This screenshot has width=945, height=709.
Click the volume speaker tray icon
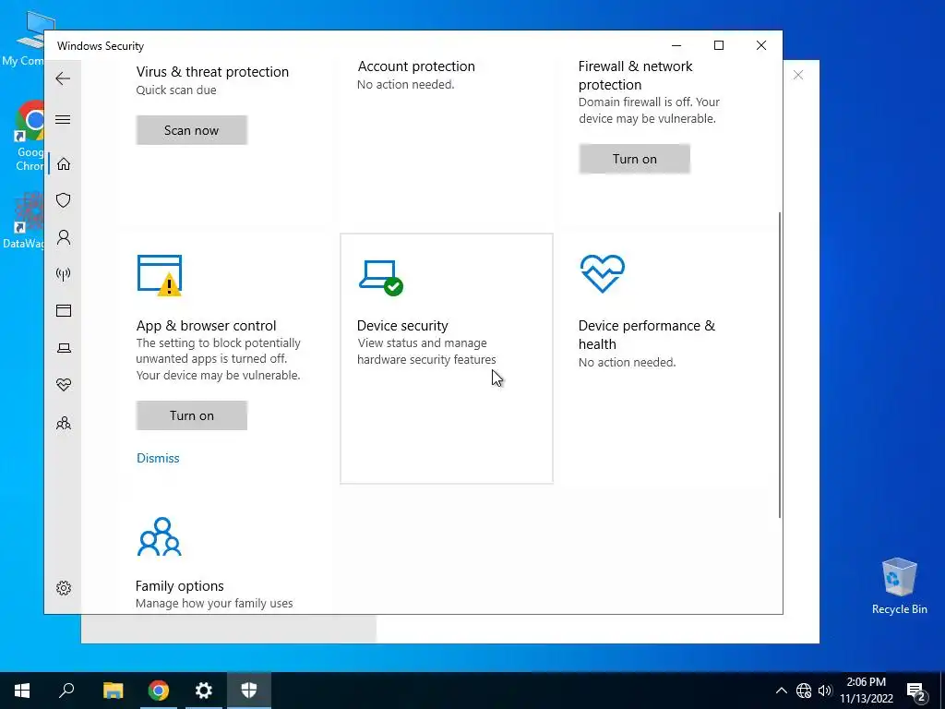(824, 691)
